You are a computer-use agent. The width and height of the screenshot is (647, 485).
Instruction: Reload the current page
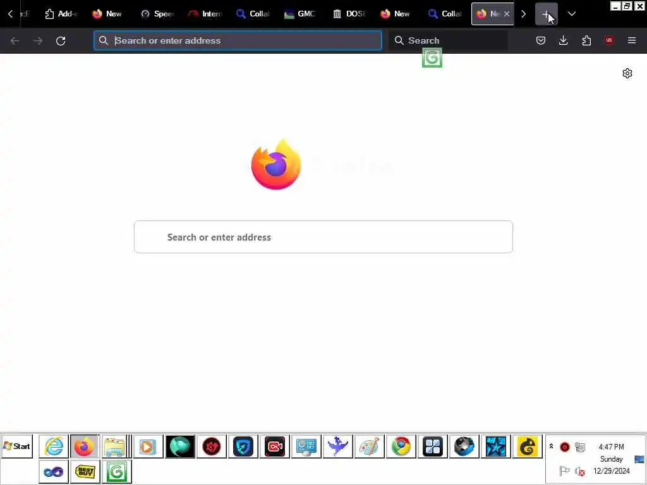coord(61,41)
